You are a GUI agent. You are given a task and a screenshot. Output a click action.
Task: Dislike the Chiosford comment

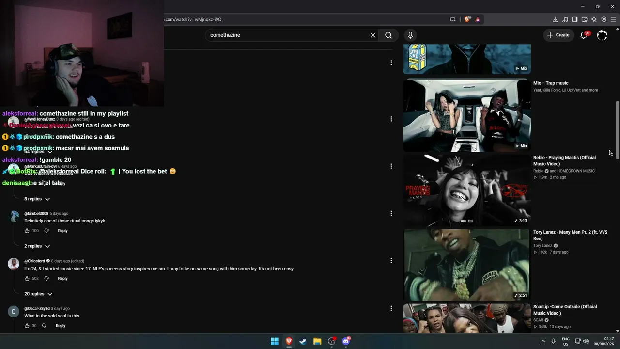tap(46, 279)
